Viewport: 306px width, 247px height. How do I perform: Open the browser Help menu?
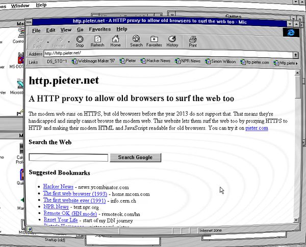122,29
